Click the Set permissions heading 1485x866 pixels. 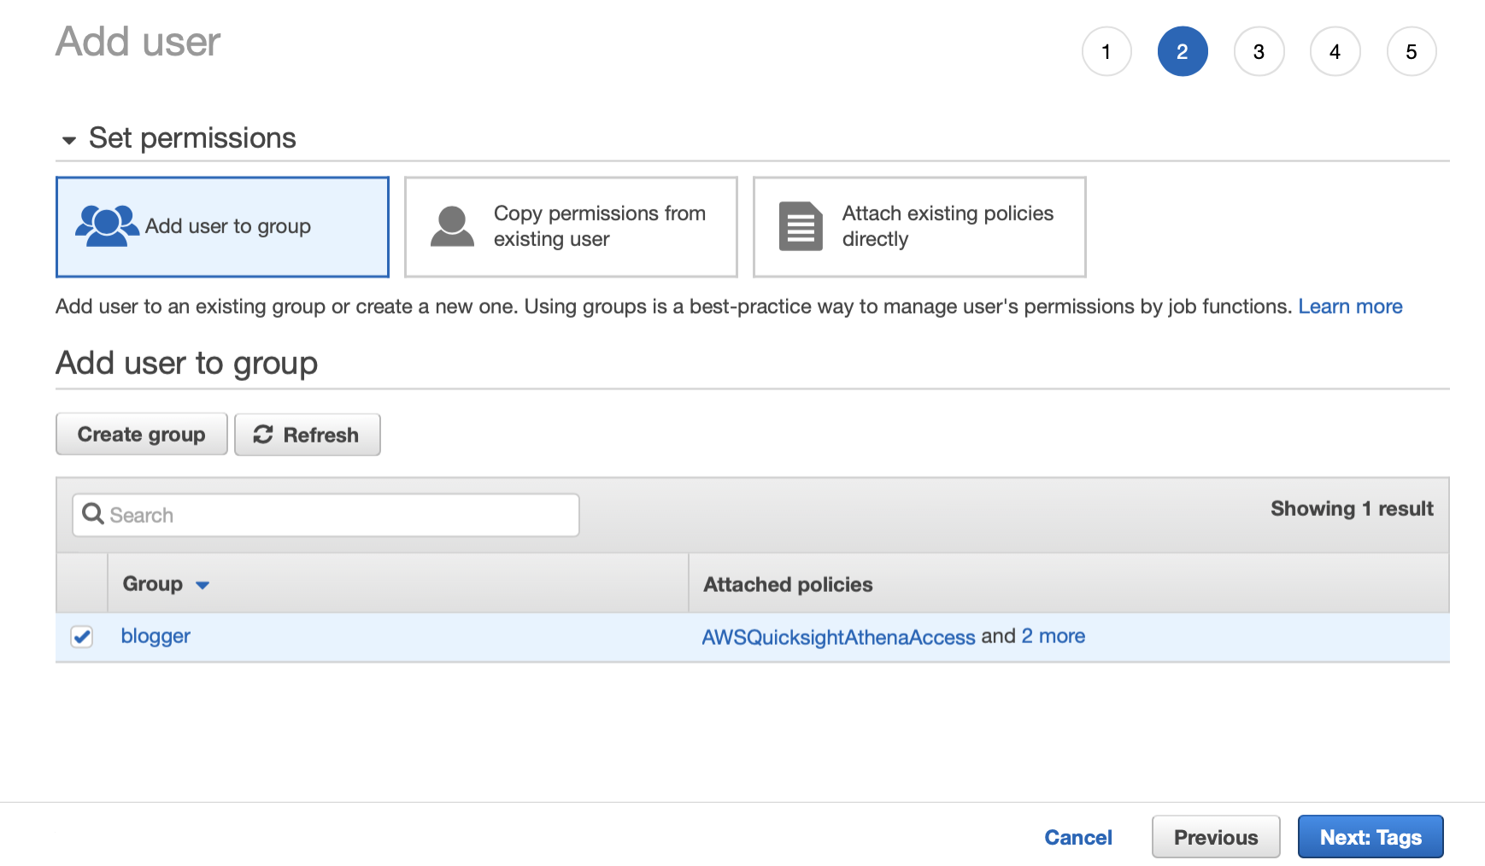pos(192,138)
